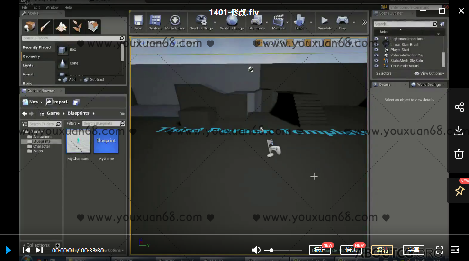
Task: Toggle visibility of StaticMesh_SkySphere actor
Action: tap(376, 61)
